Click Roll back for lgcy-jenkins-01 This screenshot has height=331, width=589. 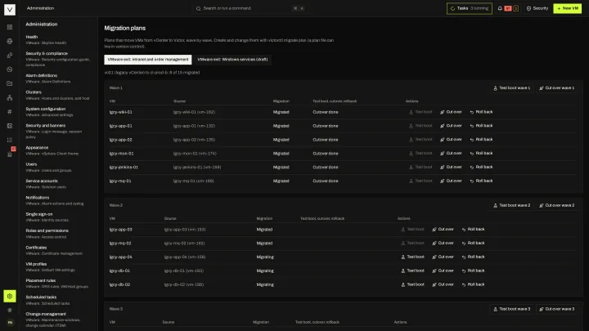tap(481, 167)
